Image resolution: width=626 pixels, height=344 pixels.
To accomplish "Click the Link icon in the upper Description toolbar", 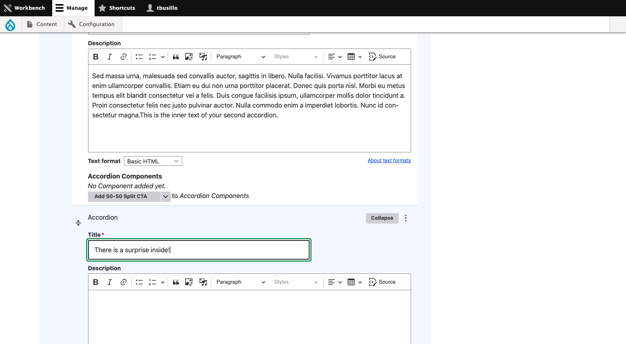I will [124, 57].
